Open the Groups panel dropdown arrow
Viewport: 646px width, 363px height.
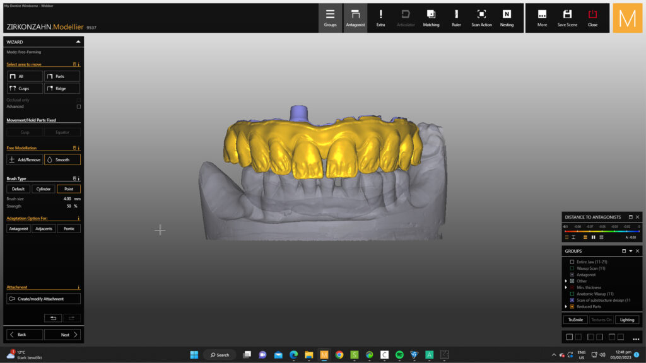point(630,251)
